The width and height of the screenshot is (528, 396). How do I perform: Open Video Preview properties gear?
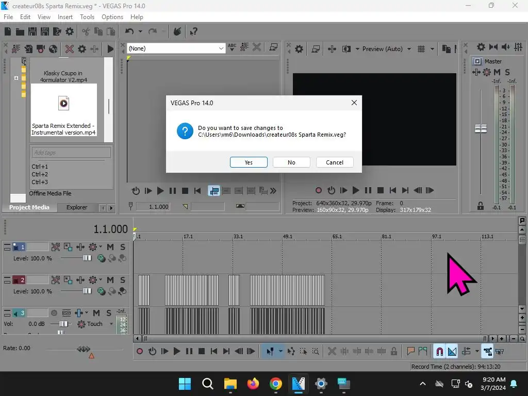pyautogui.click(x=299, y=49)
